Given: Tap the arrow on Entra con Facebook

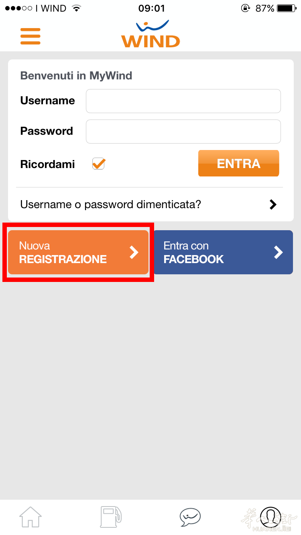Looking at the screenshot, I should click(x=278, y=252).
